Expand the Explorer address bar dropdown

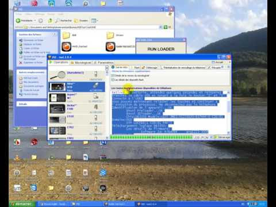click(x=160, y=27)
